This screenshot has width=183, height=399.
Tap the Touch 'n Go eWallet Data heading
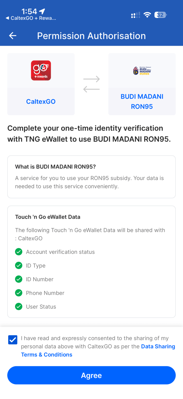(x=48, y=217)
